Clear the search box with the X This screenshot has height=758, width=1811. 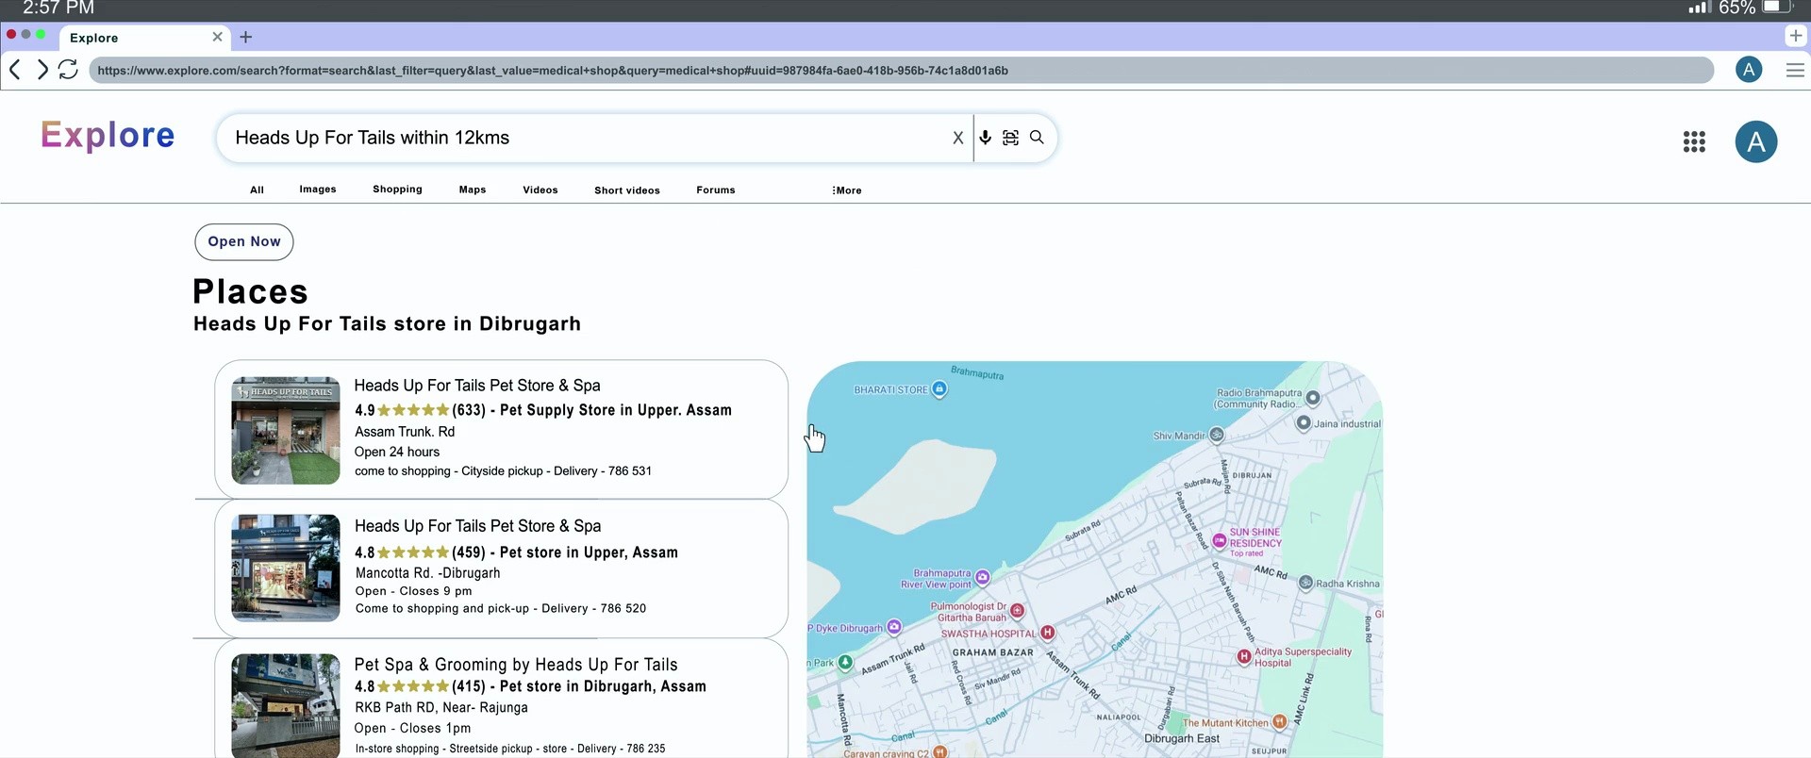[958, 138]
